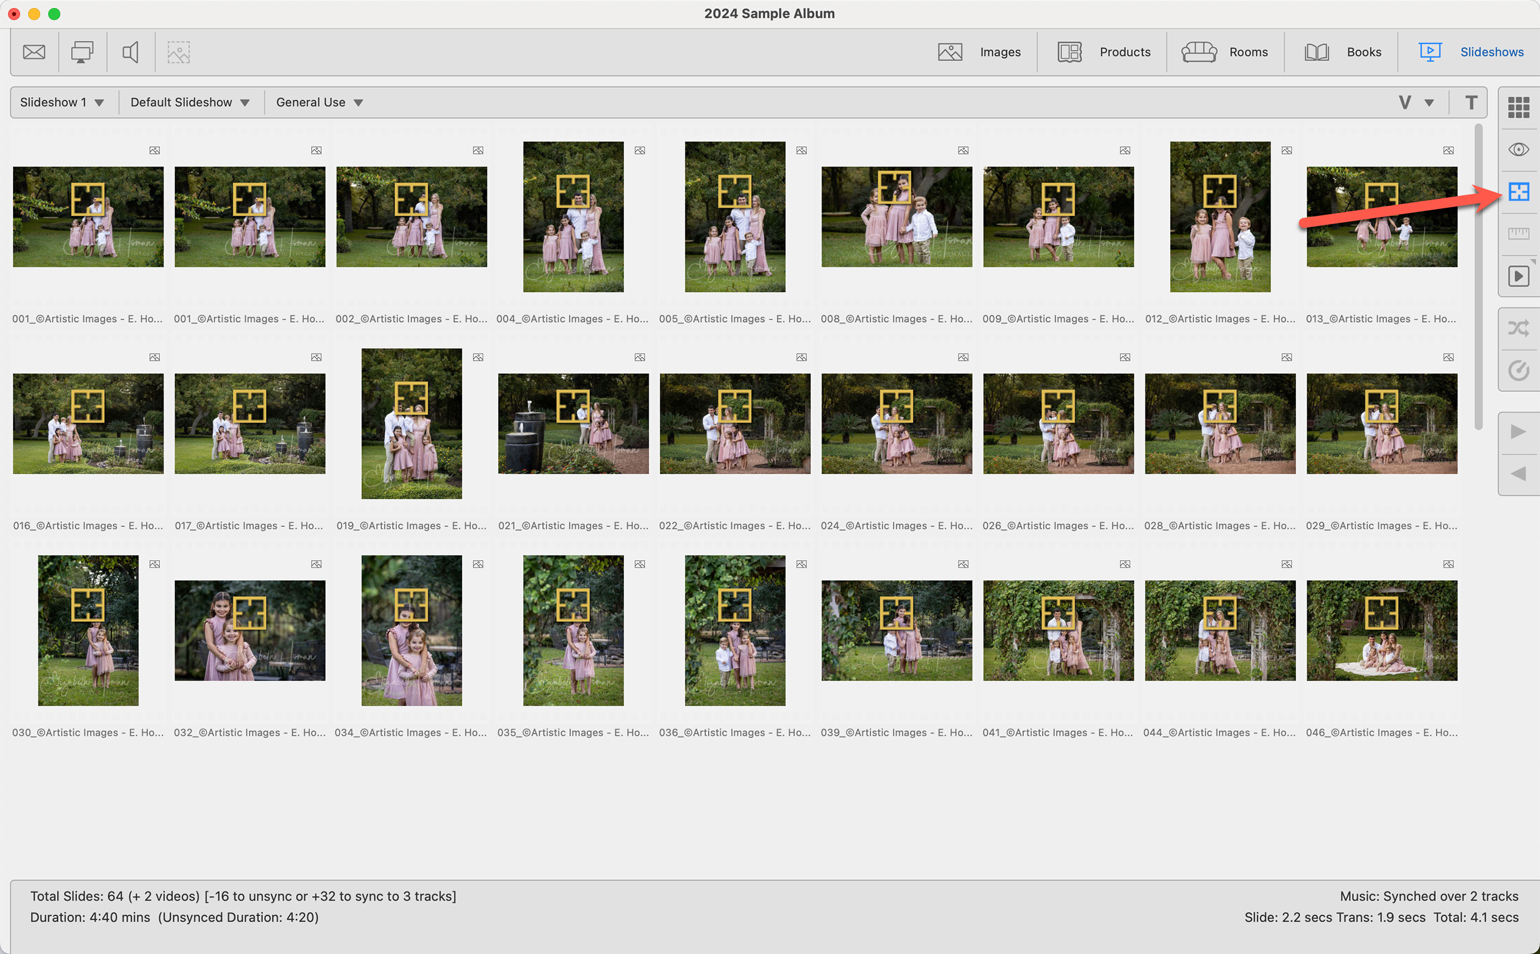Click the email envelope icon
This screenshot has width=1540, height=954.
34,52
